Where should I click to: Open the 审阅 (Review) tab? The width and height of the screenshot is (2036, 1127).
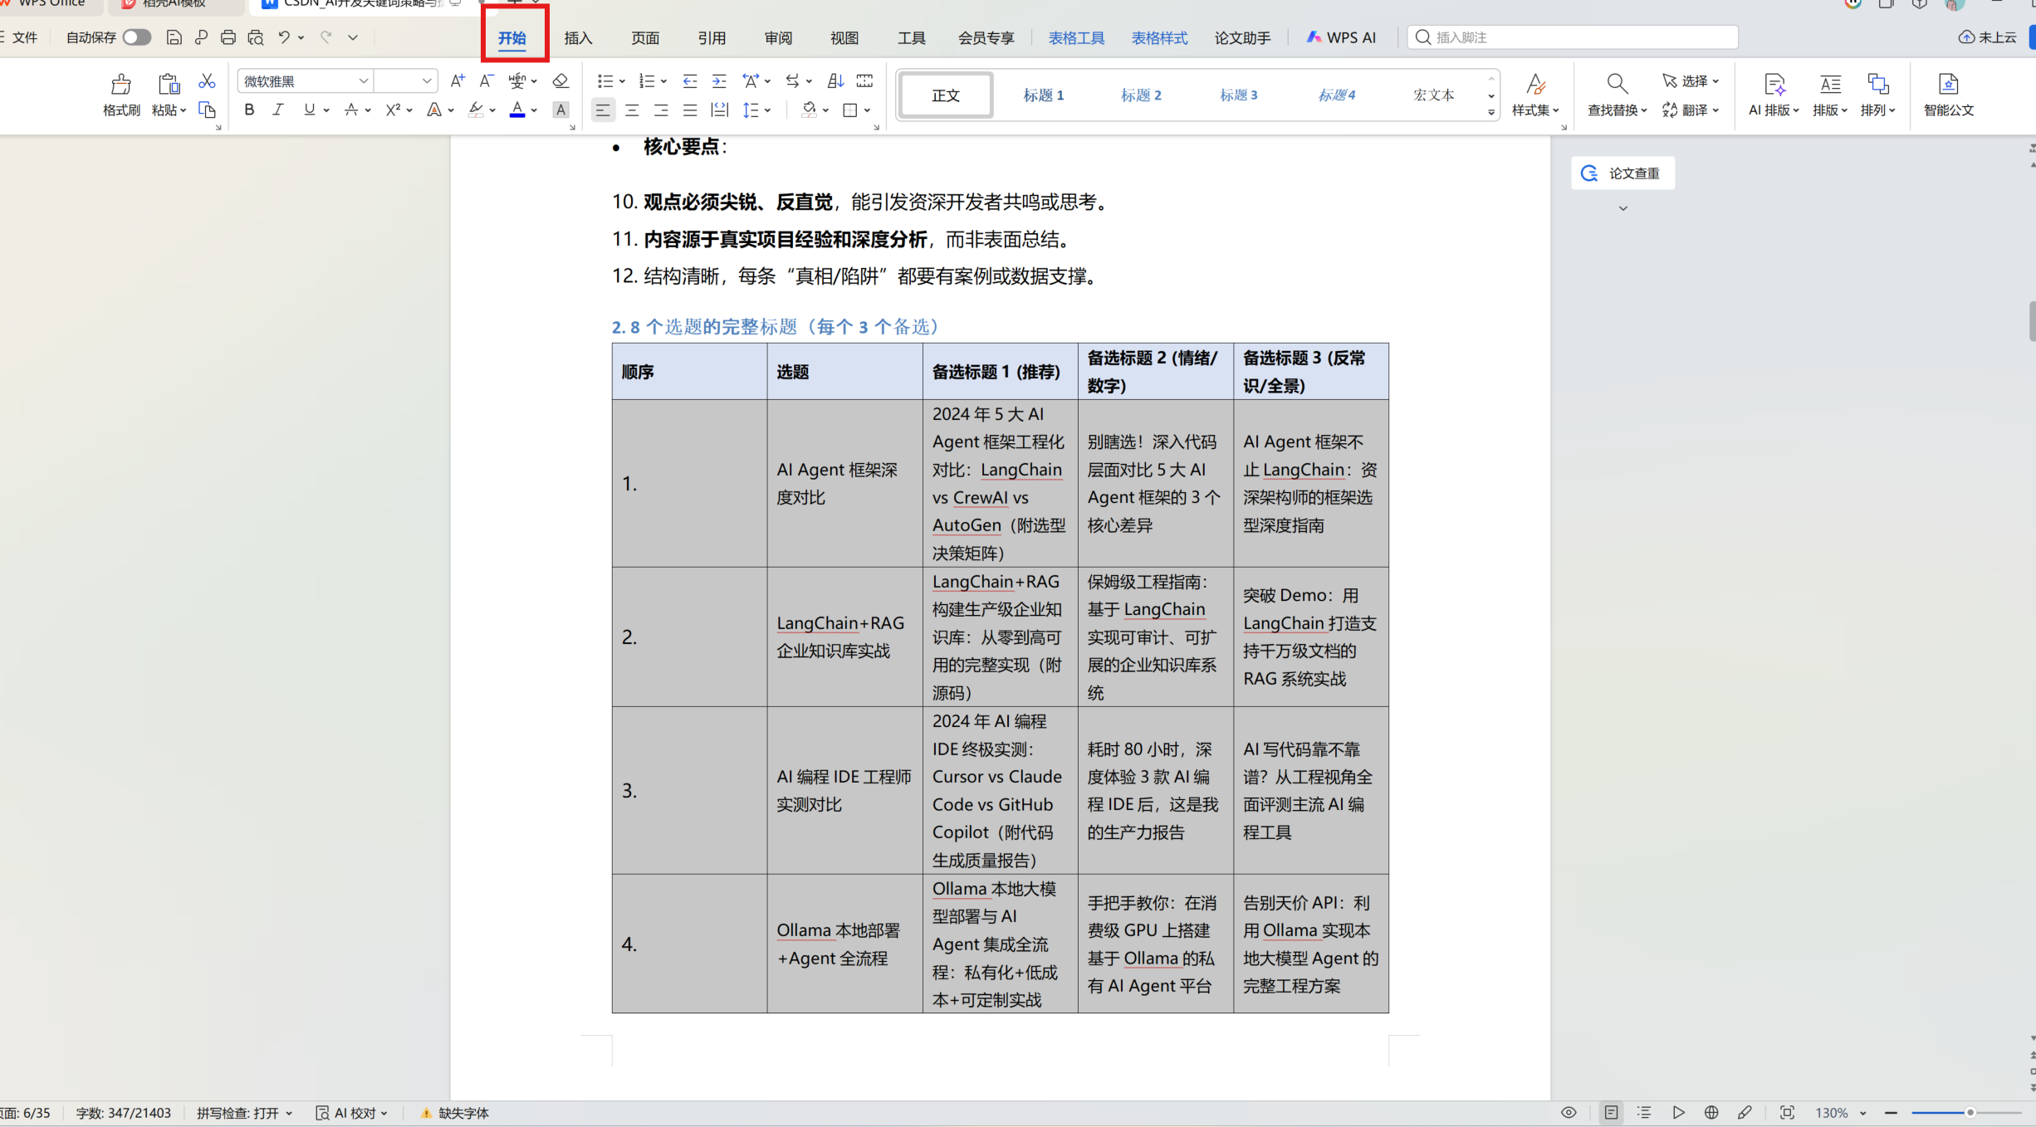pos(778,37)
